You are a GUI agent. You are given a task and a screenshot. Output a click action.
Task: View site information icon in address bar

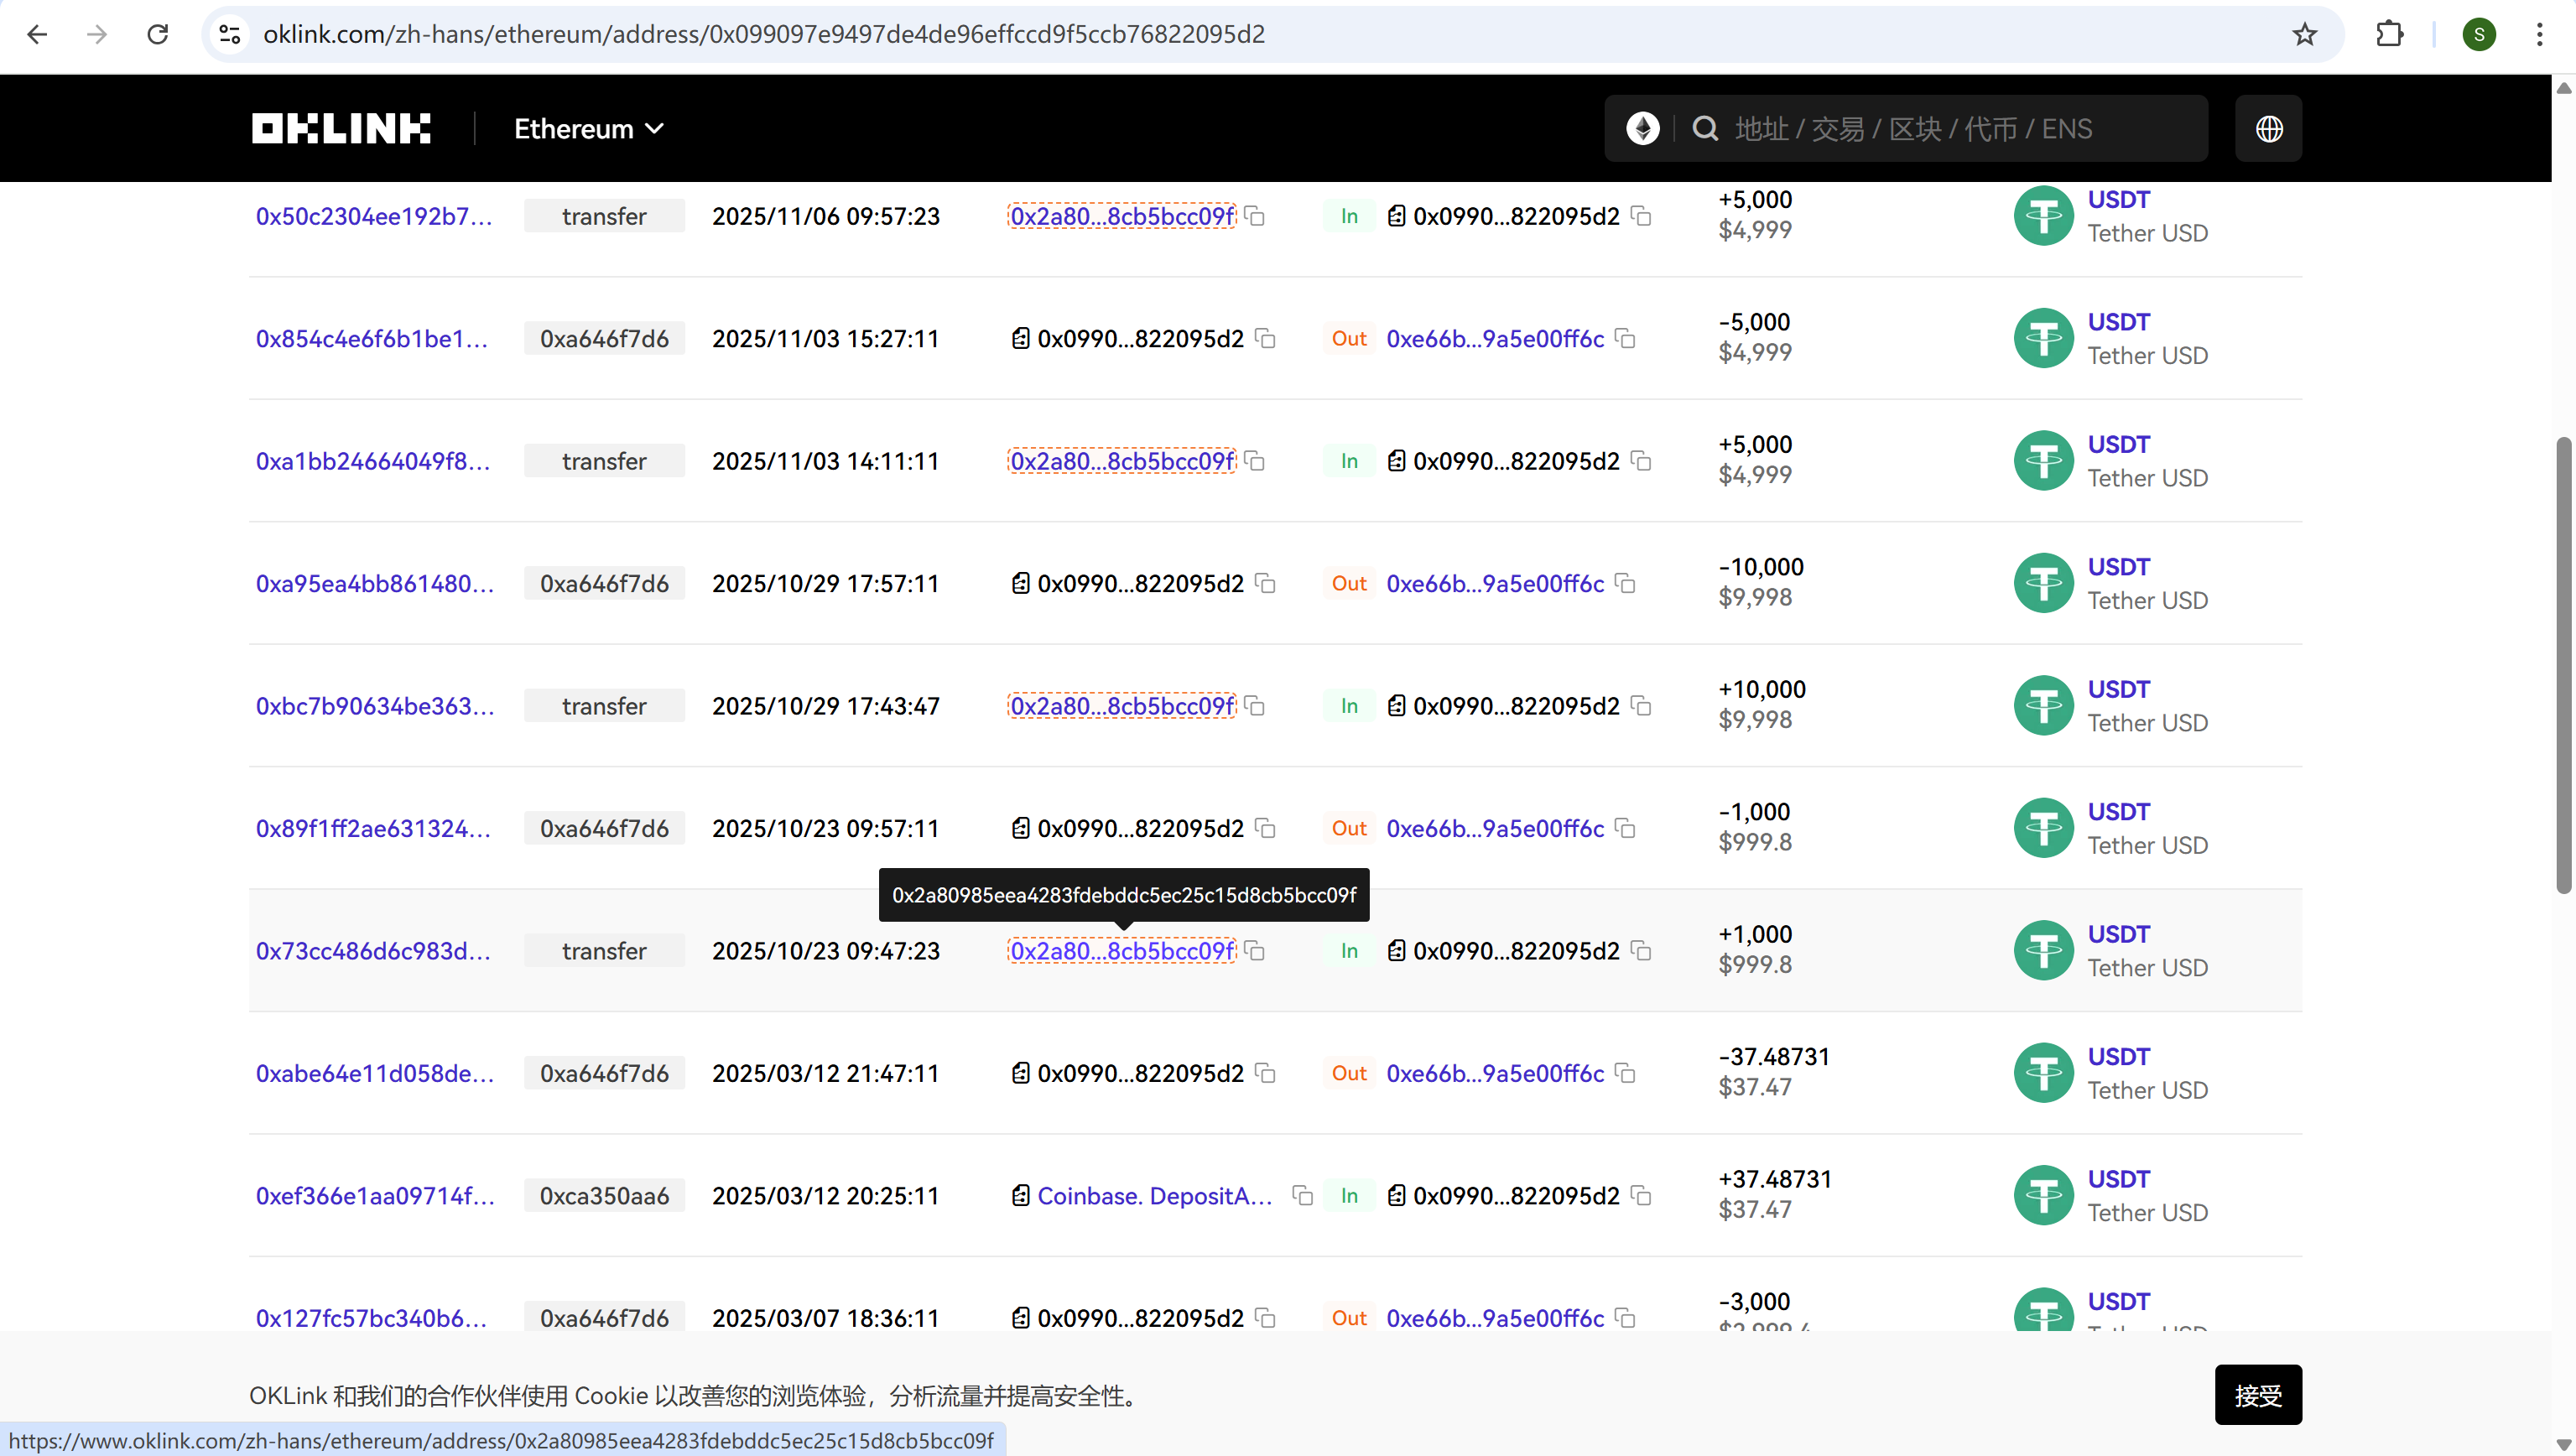[230, 35]
